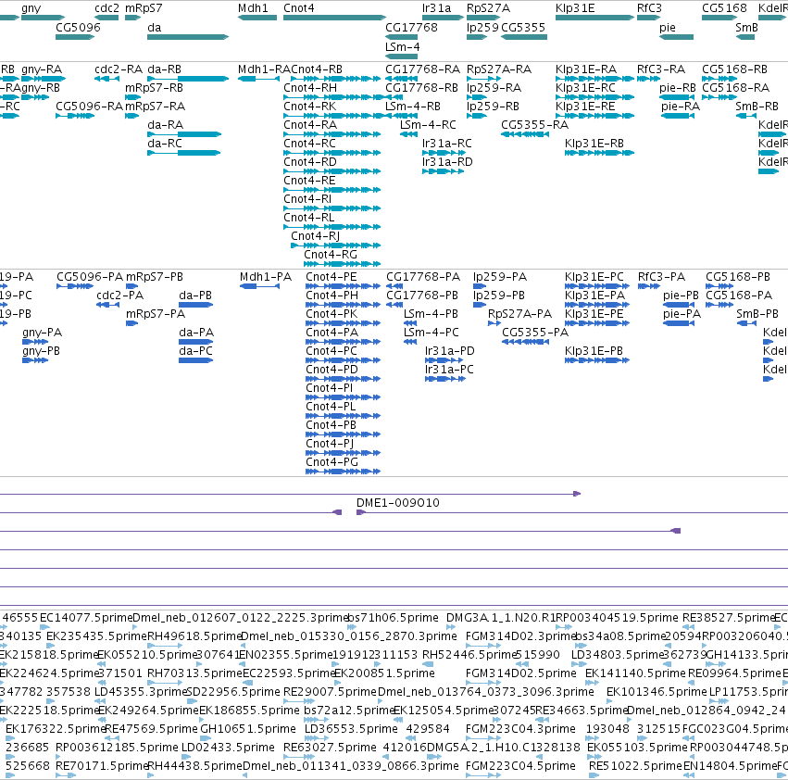
Task: Click the EK200851.5prime EST label
Action: click(384, 673)
